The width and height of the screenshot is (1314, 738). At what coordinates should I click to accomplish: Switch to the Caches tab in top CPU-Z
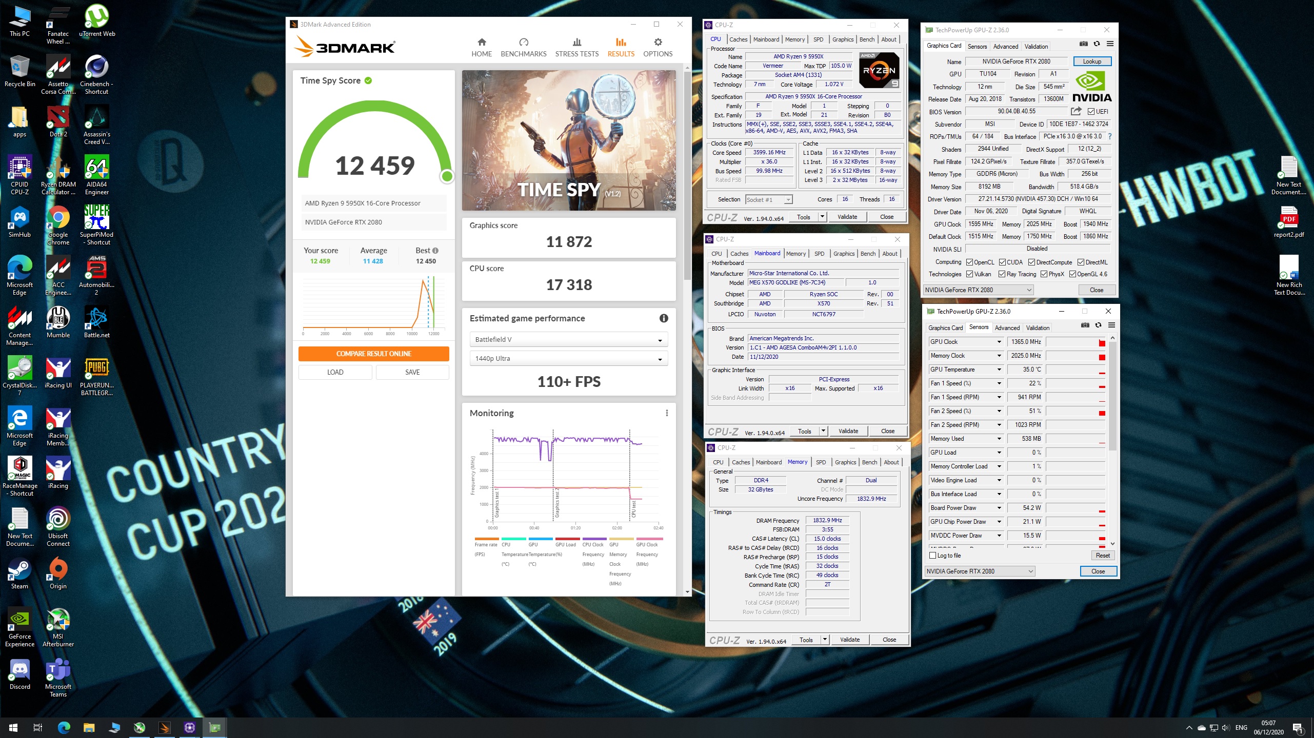pos(738,39)
